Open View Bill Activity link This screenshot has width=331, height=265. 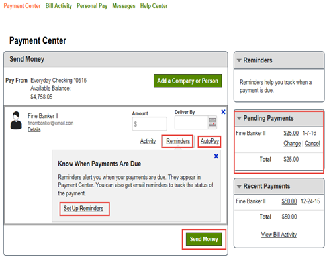279,235
